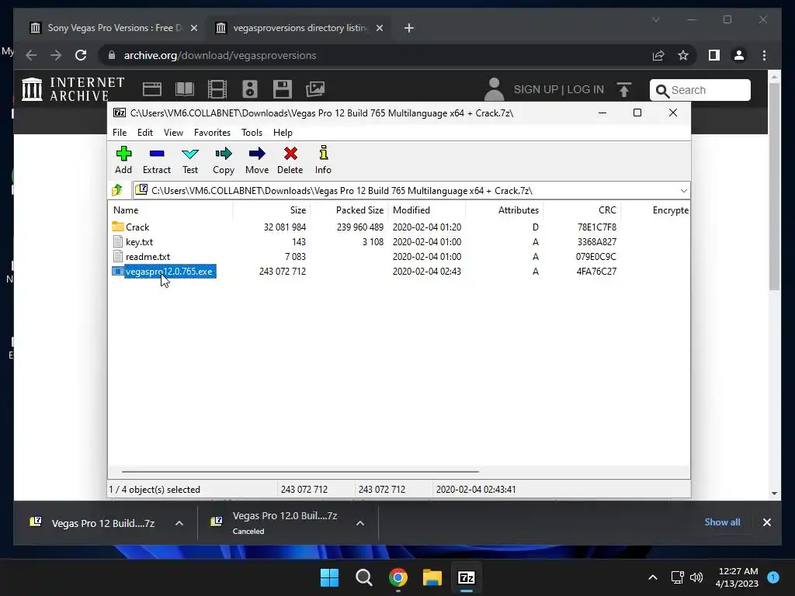
Task: Expand options for Vegas Pro 12 Build download
Action: pos(179,523)
